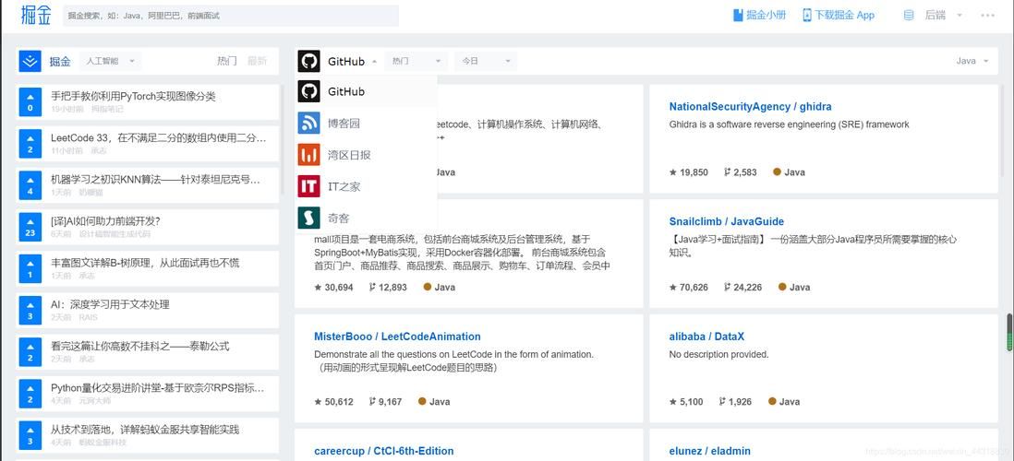Viewport: 1014px width, 461px height.
Task: Switch left panel to 热门 tab
Action: click(227, 62)
